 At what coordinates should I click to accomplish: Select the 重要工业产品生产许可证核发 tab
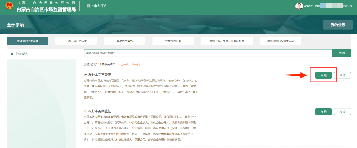coord(227,41)
